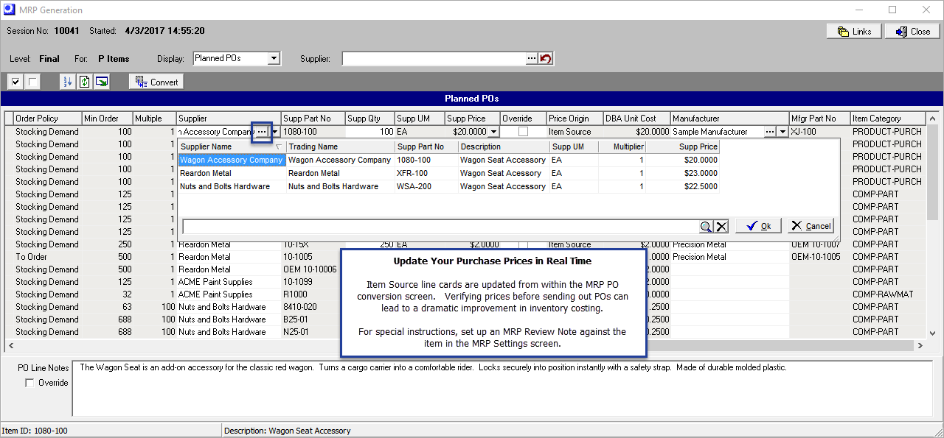Click the refresh document icon
Screen dimensions: 944x438
(84, 81)
